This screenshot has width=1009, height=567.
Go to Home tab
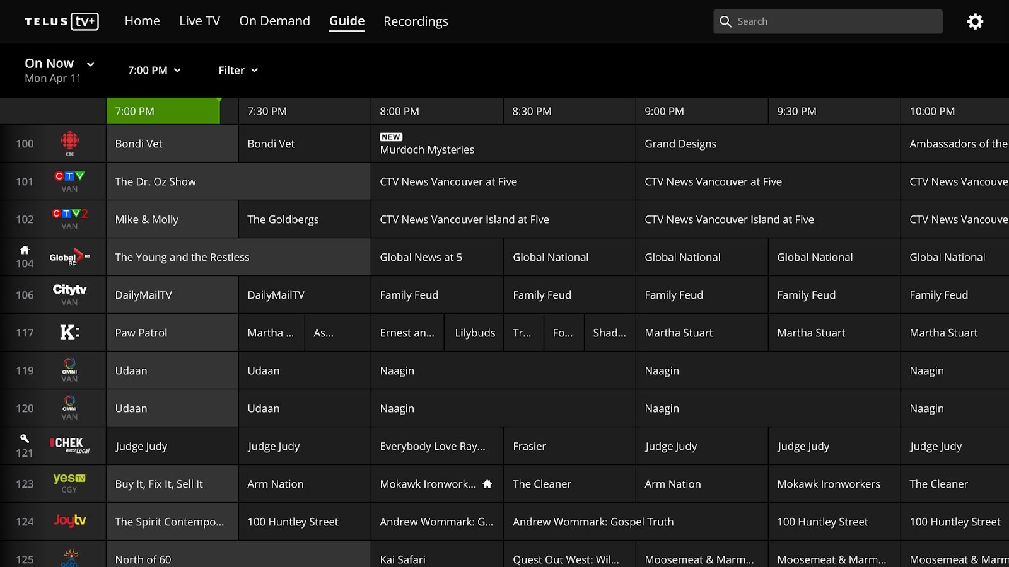coord(142,21)
